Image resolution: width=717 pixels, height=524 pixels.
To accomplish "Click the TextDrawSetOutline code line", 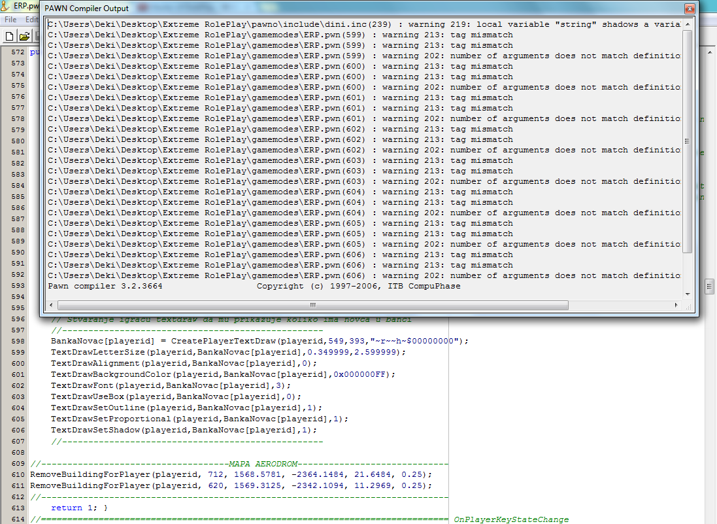I will (186, 408).
